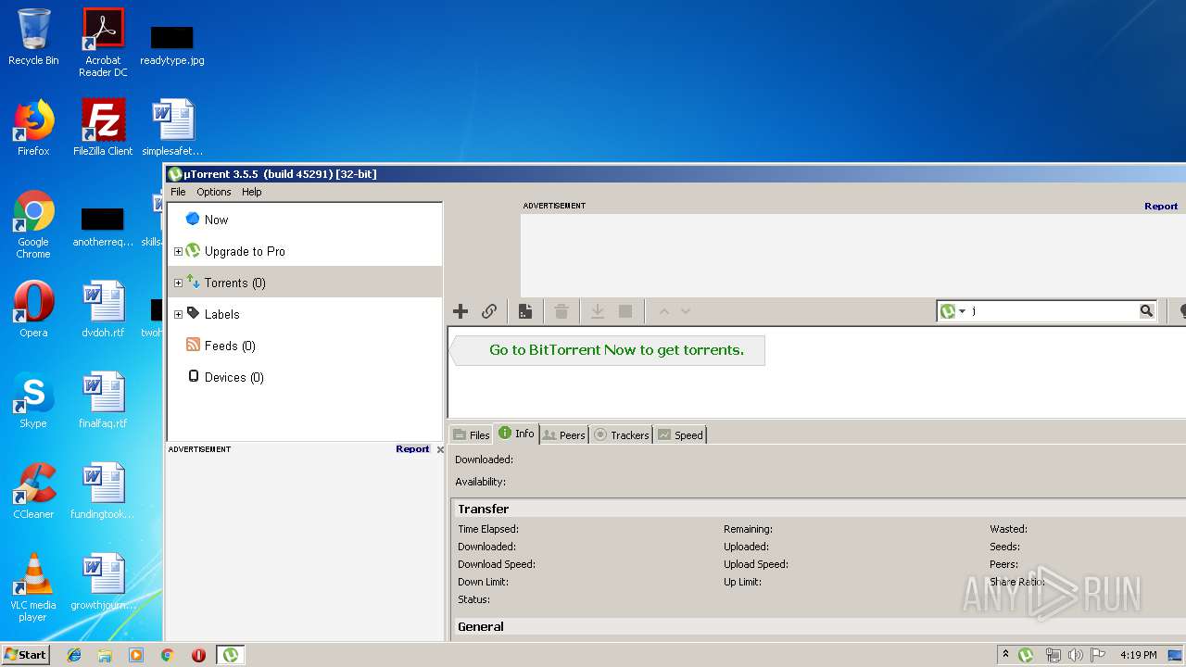Select Labels in the sidebar
The image size is (1186, 667).
(x=221, y=314)
